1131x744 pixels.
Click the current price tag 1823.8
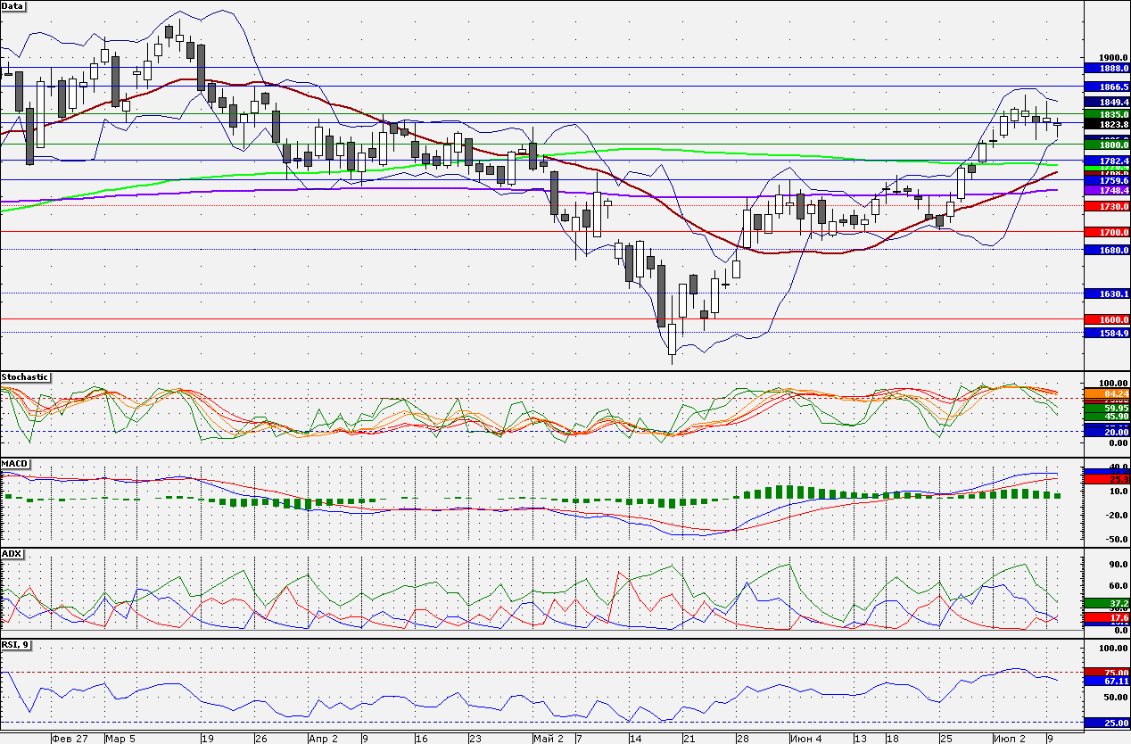point(1107,125)
